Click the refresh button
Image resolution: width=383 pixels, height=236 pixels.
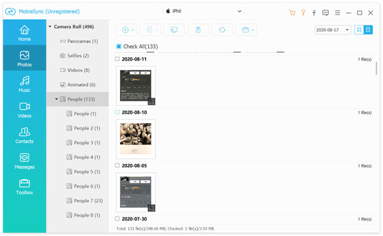tap(222, 30)
